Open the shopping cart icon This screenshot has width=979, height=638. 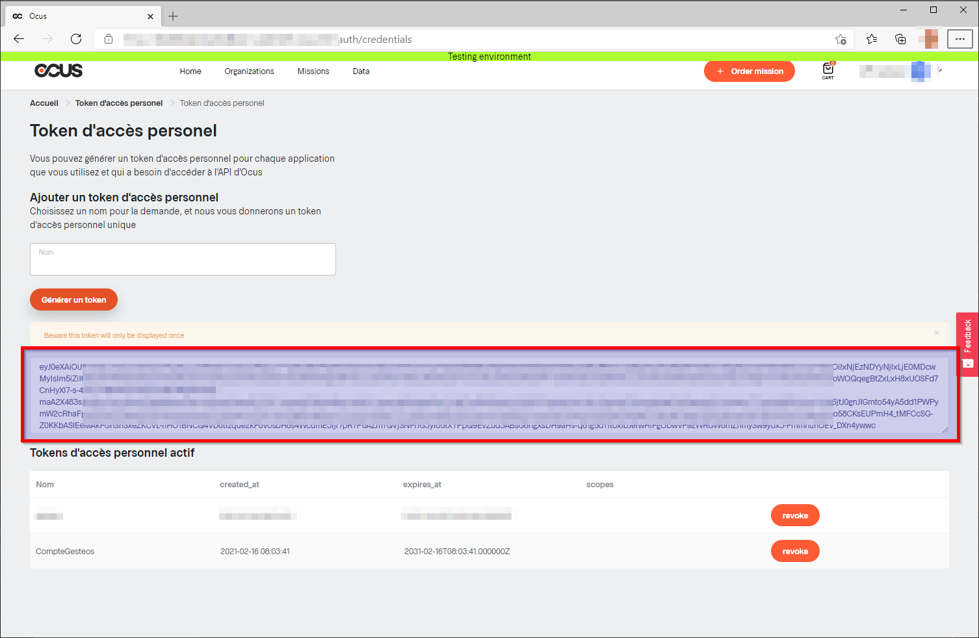[828, 70]
